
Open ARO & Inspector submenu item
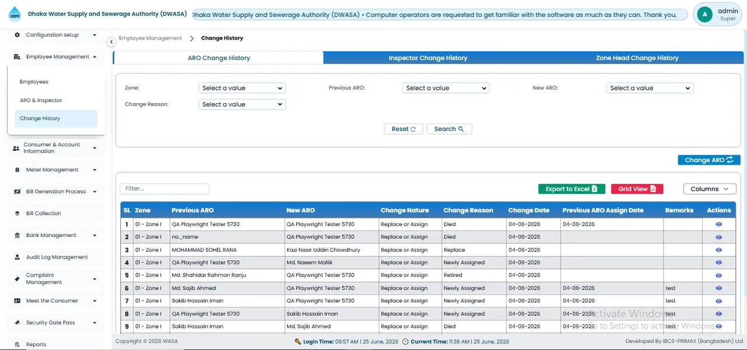41,100
